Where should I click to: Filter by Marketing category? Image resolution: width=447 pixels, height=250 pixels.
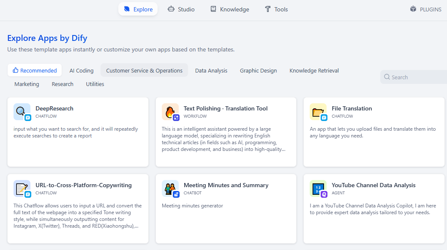(x=27, y=84)
